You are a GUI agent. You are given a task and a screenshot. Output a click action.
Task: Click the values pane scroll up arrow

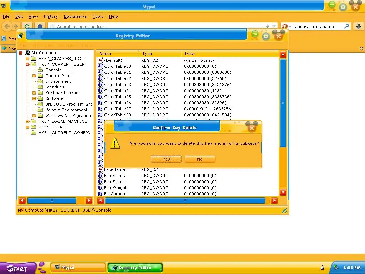283,55
